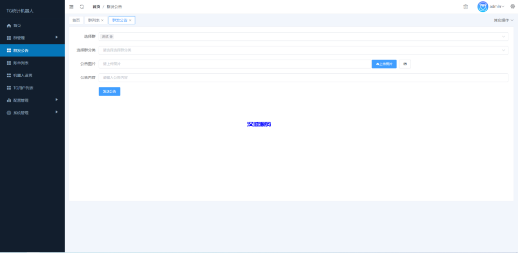
Task: Expand the 群管理 sidebar menu
Action: click(32, 38)
